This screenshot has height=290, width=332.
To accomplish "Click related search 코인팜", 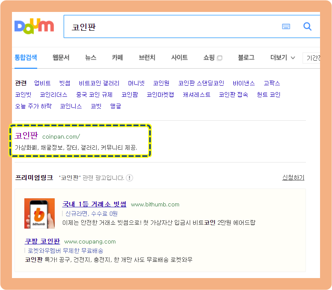I will point(129,95).
